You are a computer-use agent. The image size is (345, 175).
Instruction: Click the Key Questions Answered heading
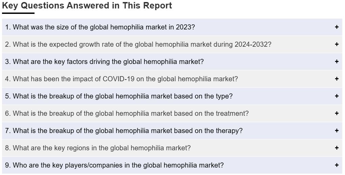coord(87,5)
